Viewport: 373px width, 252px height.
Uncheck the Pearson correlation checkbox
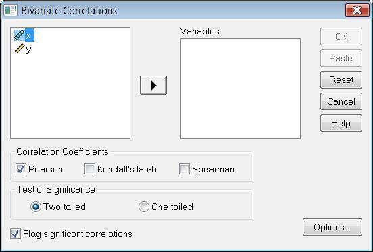click(x=21, y=169)
